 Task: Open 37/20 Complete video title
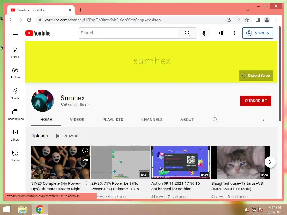click(x=56, y=186)
